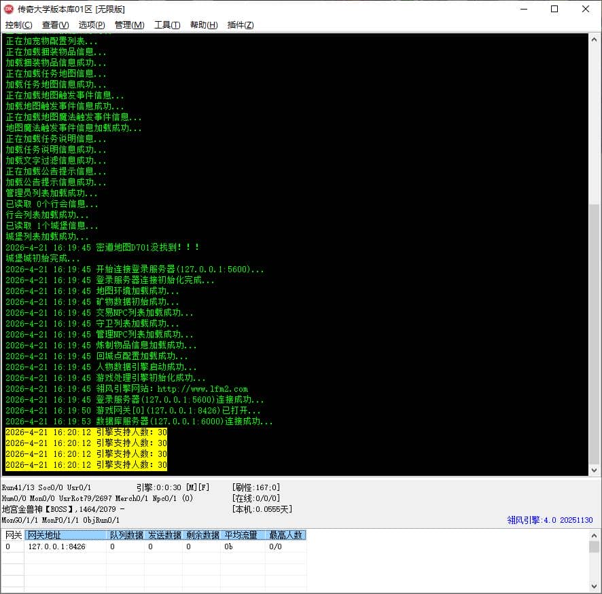Click the app icon in title bar
The height and width of the screenshot is (594, 602).
[x=8, y=9]
